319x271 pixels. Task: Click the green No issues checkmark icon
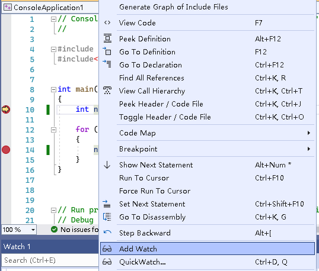[54, 230]
